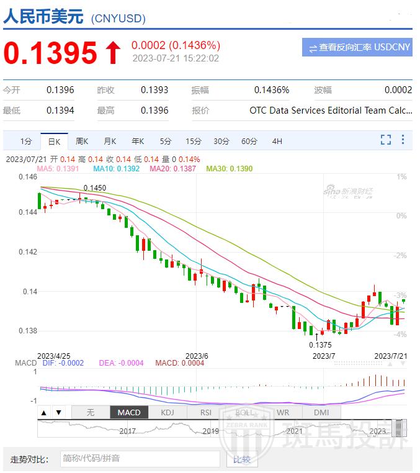The width and height of the screenshot is (420, 473).
Task: Turn off indicators with 无 option
Action: [x=91, y=412]
